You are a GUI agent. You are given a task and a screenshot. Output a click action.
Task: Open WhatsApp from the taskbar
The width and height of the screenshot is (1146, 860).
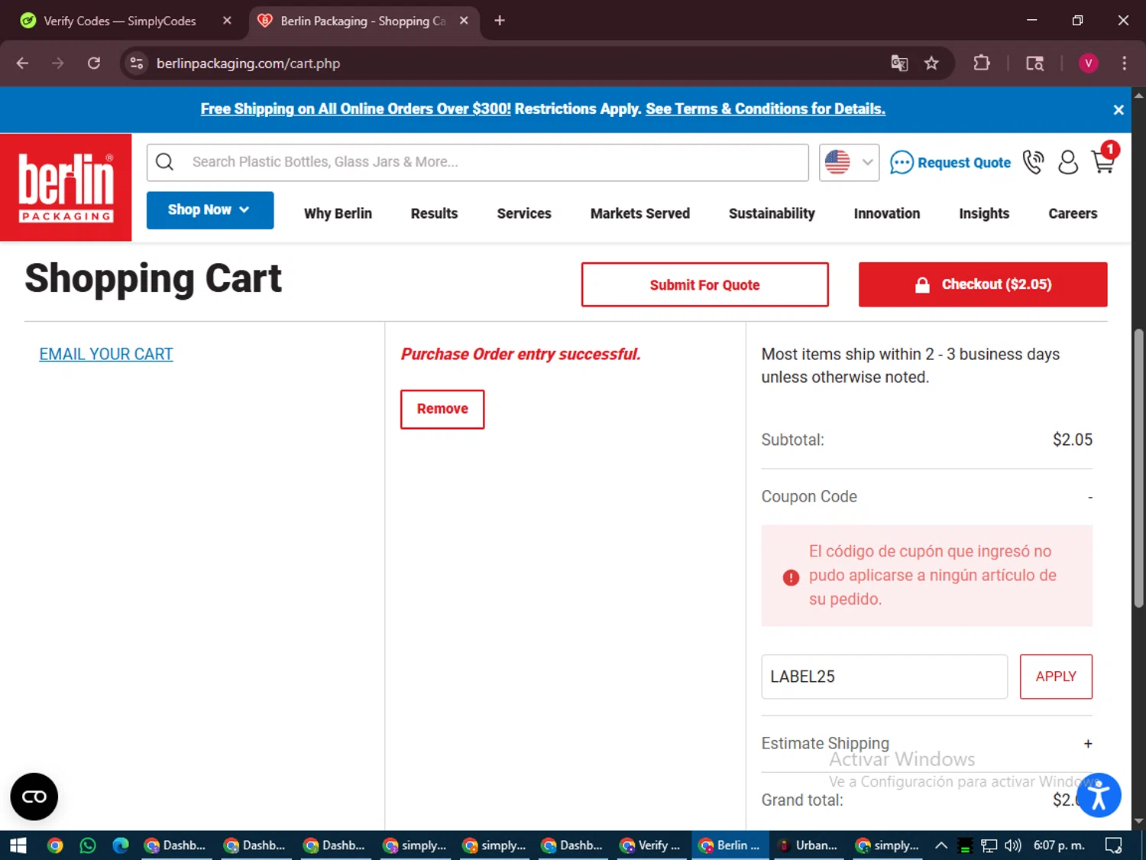[x=88, y=845]
